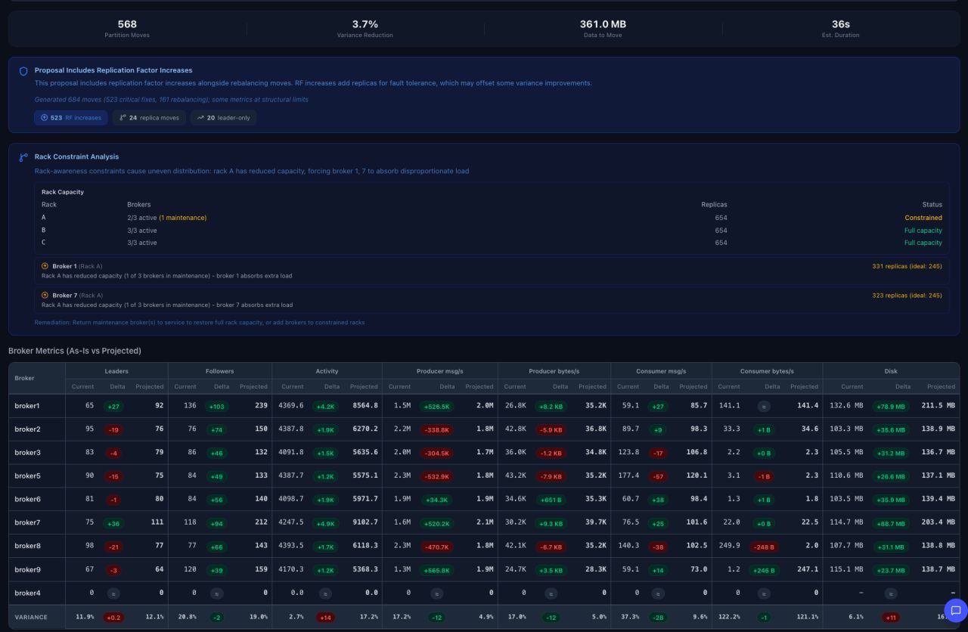Select the 523 RF increases badge
Screen dimensions: 968x632
coord(71,118)
